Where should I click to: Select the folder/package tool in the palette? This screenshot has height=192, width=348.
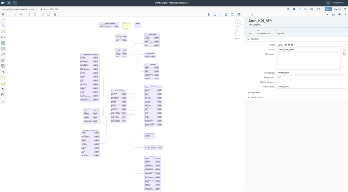pyautogui.click(x=3, y=77)
